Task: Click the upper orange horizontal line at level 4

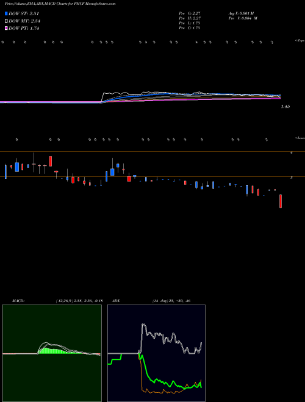Action: pos(152,152)
